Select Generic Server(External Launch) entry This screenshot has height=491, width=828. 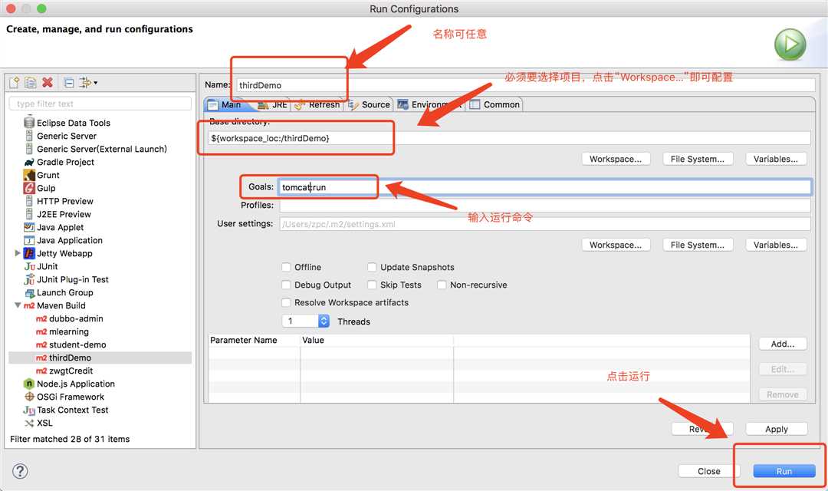(96, 149)
